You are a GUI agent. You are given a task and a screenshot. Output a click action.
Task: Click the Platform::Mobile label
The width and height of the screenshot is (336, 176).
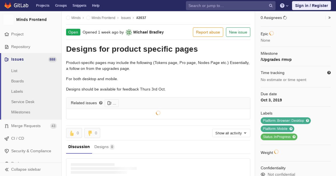click(x=275, y=129)
